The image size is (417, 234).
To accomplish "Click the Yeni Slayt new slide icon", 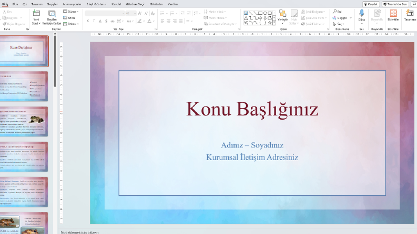I will (36, 13).
